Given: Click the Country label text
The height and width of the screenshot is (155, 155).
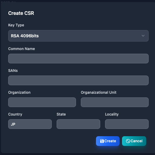Looking at the screenshot, I should [15, 114].
